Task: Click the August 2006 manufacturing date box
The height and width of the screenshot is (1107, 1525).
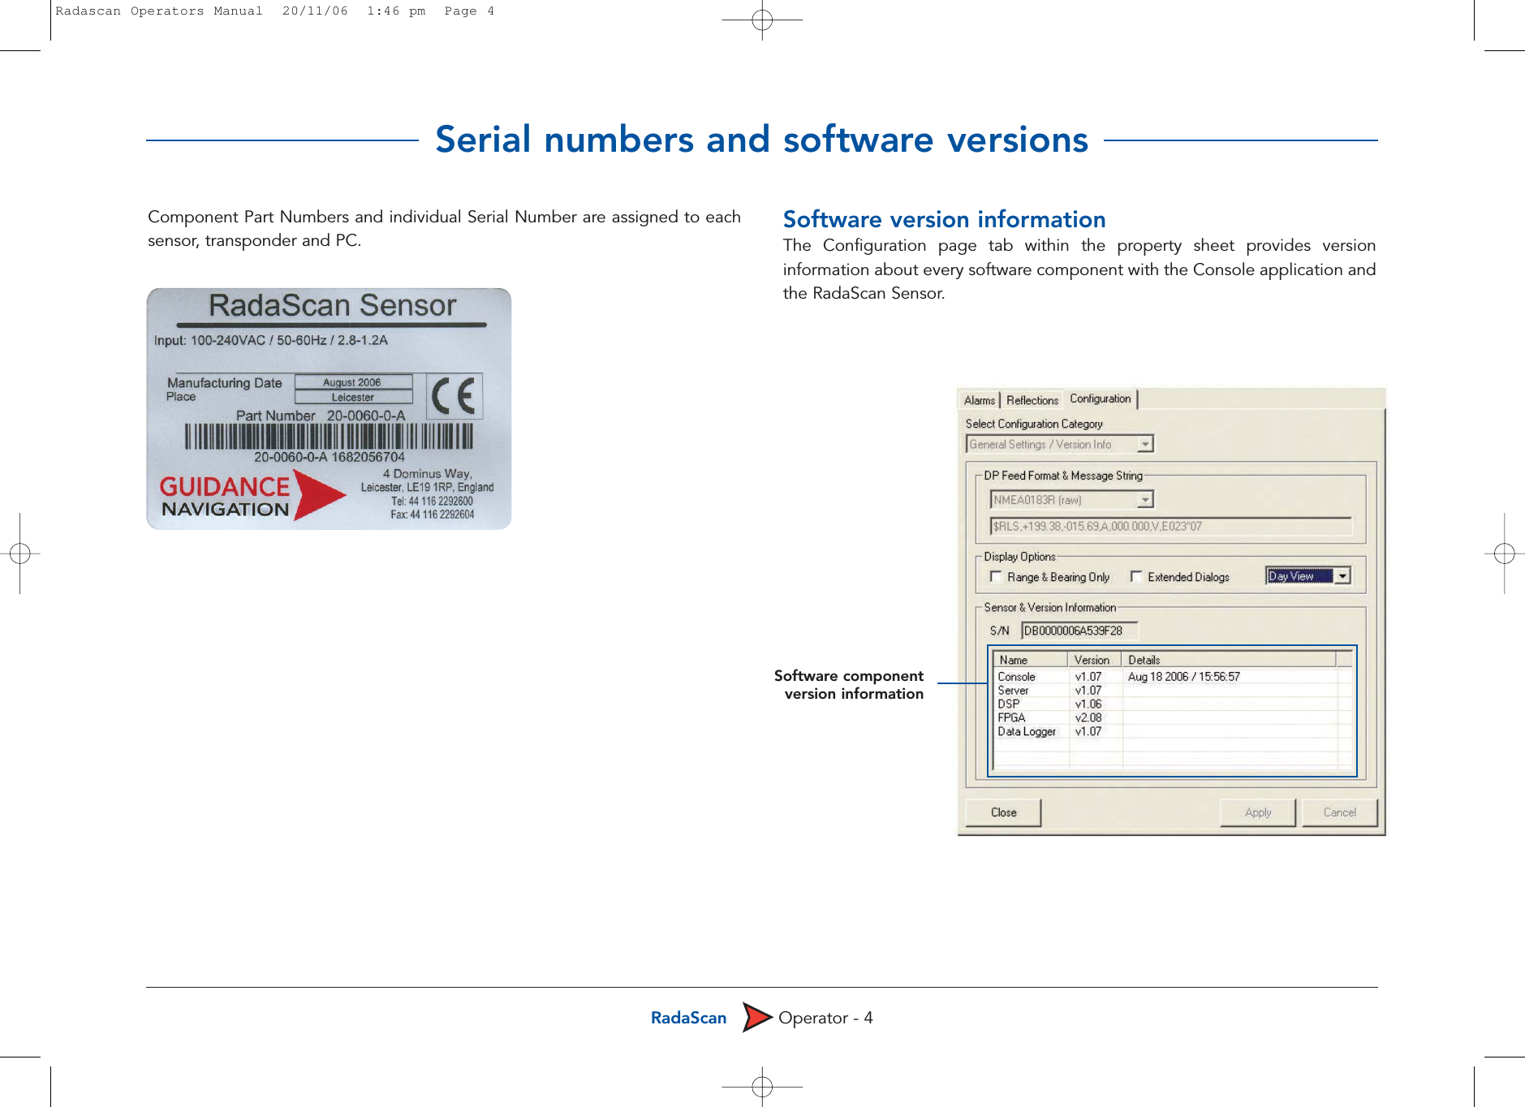Action: pyautogui.click(x=353, y=382)
